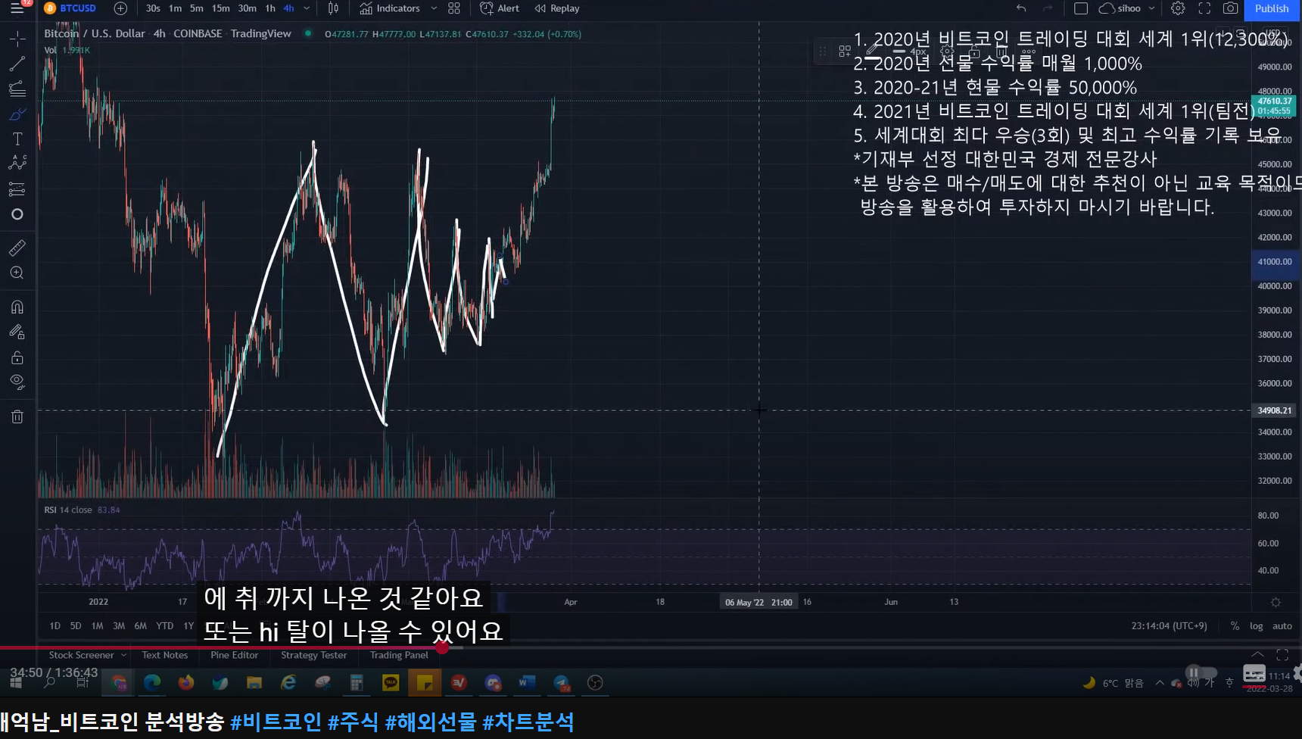1302x739 pixels.
Task: Open the Pine Editor tab
Action: point(235,655)
